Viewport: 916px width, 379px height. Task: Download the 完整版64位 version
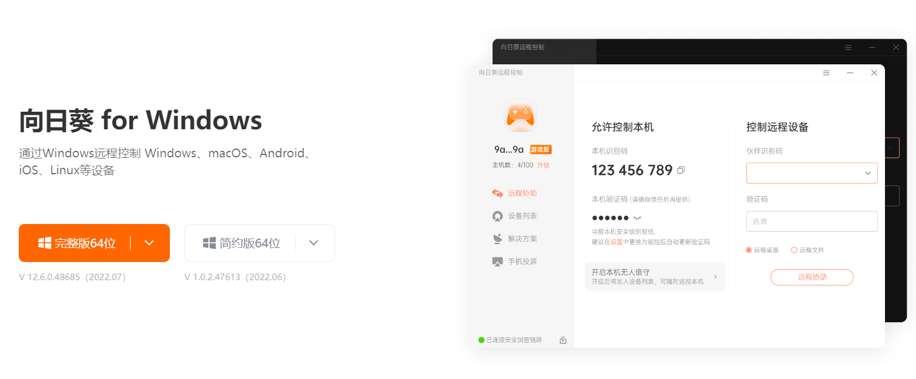point(77,243)
